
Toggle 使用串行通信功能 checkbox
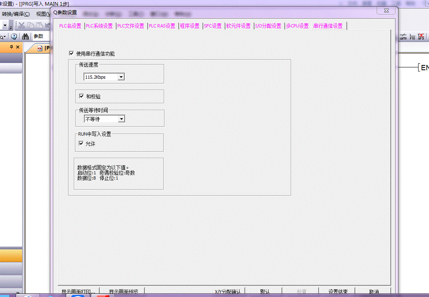pyautogui.click(x=71, y=53)
